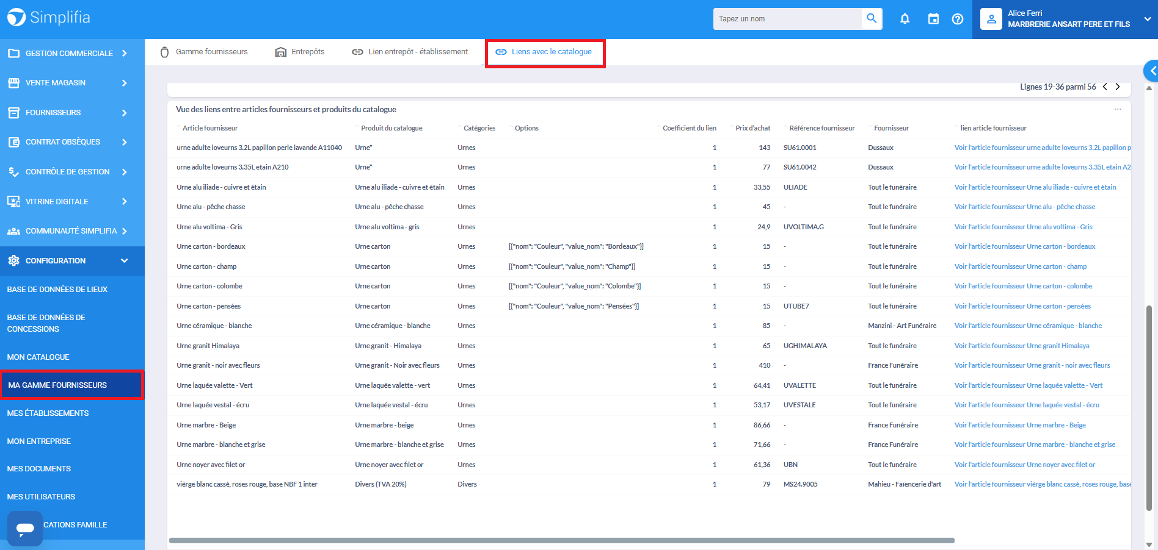
Task: Click the Gestion Commerciale folder icon
Action: point(13,53)
